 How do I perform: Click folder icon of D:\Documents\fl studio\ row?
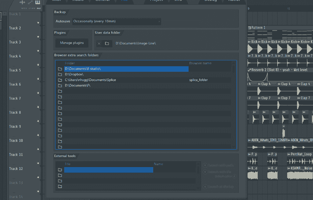[x=60, y=69]
